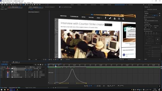The image size is (162, 91).
Task: Switch to Render Queue tab
Action: pyautogui.click(x=5, y=62)
